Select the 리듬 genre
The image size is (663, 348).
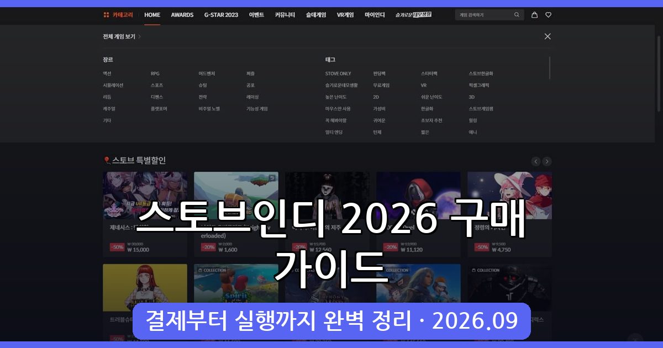[107, 97]
